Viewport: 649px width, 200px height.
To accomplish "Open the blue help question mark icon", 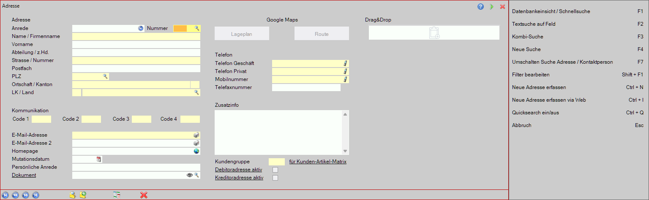I will click(x=480, y=7).
